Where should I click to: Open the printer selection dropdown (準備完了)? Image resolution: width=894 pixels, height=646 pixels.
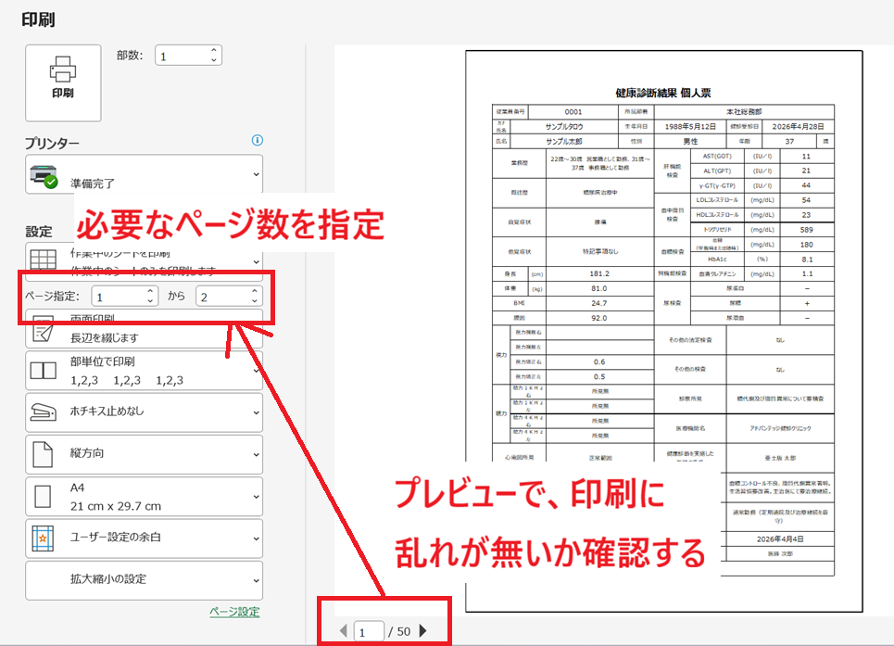[x=145, y=174]
